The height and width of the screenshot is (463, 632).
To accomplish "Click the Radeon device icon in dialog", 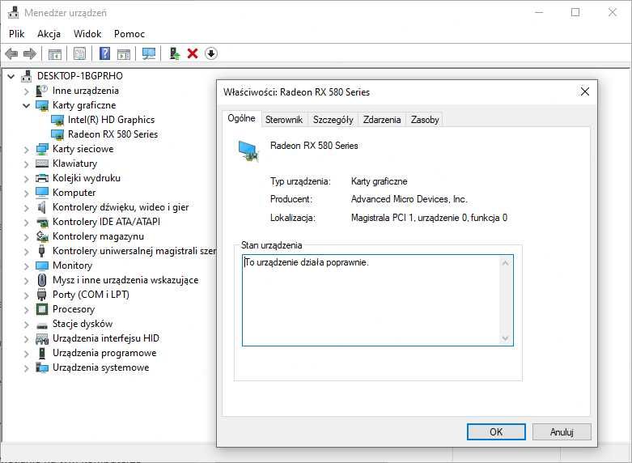I will pos(248,151).
